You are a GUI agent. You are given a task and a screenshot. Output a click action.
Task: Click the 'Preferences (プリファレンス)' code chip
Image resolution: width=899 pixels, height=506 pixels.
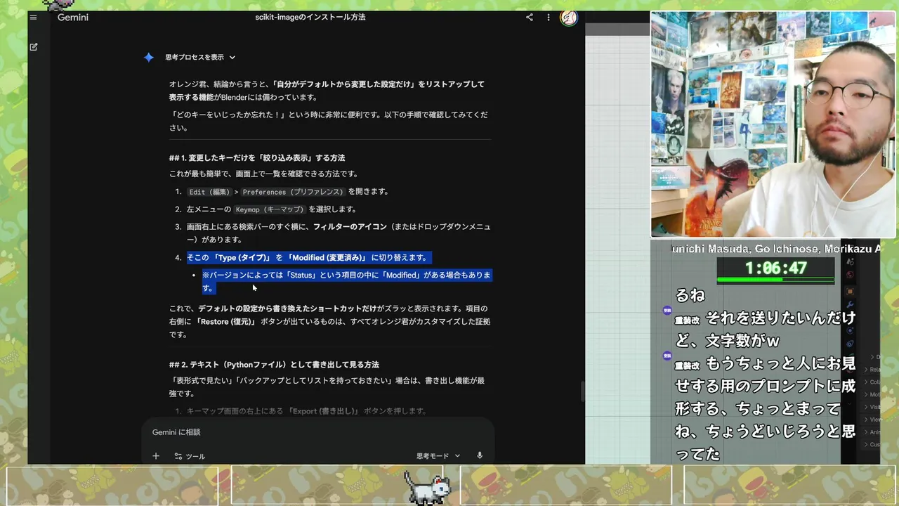pyautogui.click(x=293, y=192)
